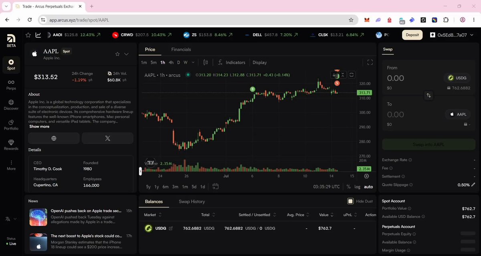481x256 pixels.
Task: Toggle percent scale on the chart
Action: pyautogui.click(x=349, y=187)
